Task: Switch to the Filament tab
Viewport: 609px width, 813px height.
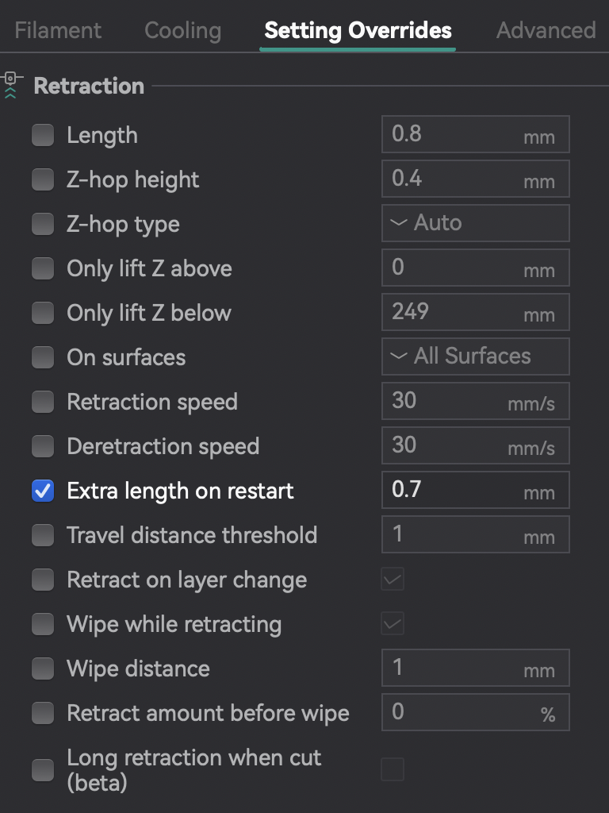Action: (x=58, y=30)
